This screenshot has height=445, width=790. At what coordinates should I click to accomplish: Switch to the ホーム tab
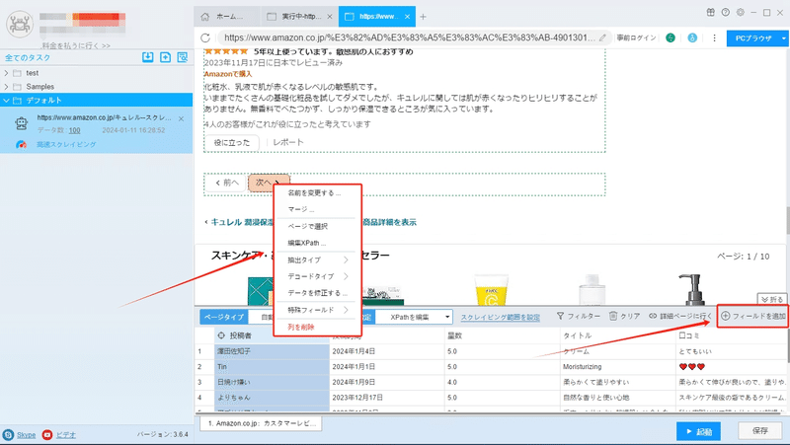click(227, 17)
